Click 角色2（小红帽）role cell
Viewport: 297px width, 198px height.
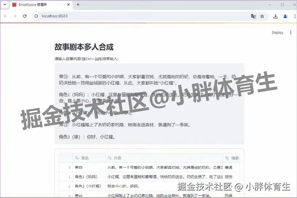(x=89, y=186)
